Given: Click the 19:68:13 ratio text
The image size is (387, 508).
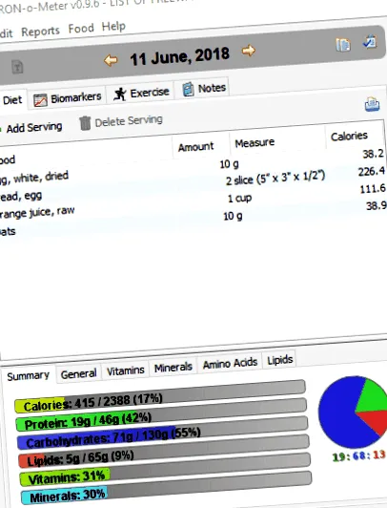Looking at the screenshot, I should [x=358, y=455].
